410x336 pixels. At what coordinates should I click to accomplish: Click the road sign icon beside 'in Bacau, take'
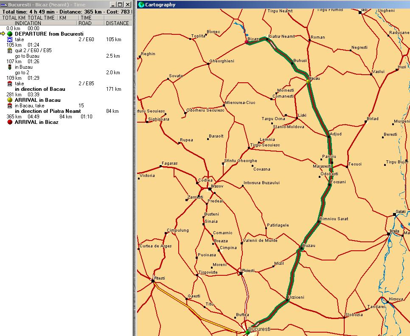tap(10, 106)
